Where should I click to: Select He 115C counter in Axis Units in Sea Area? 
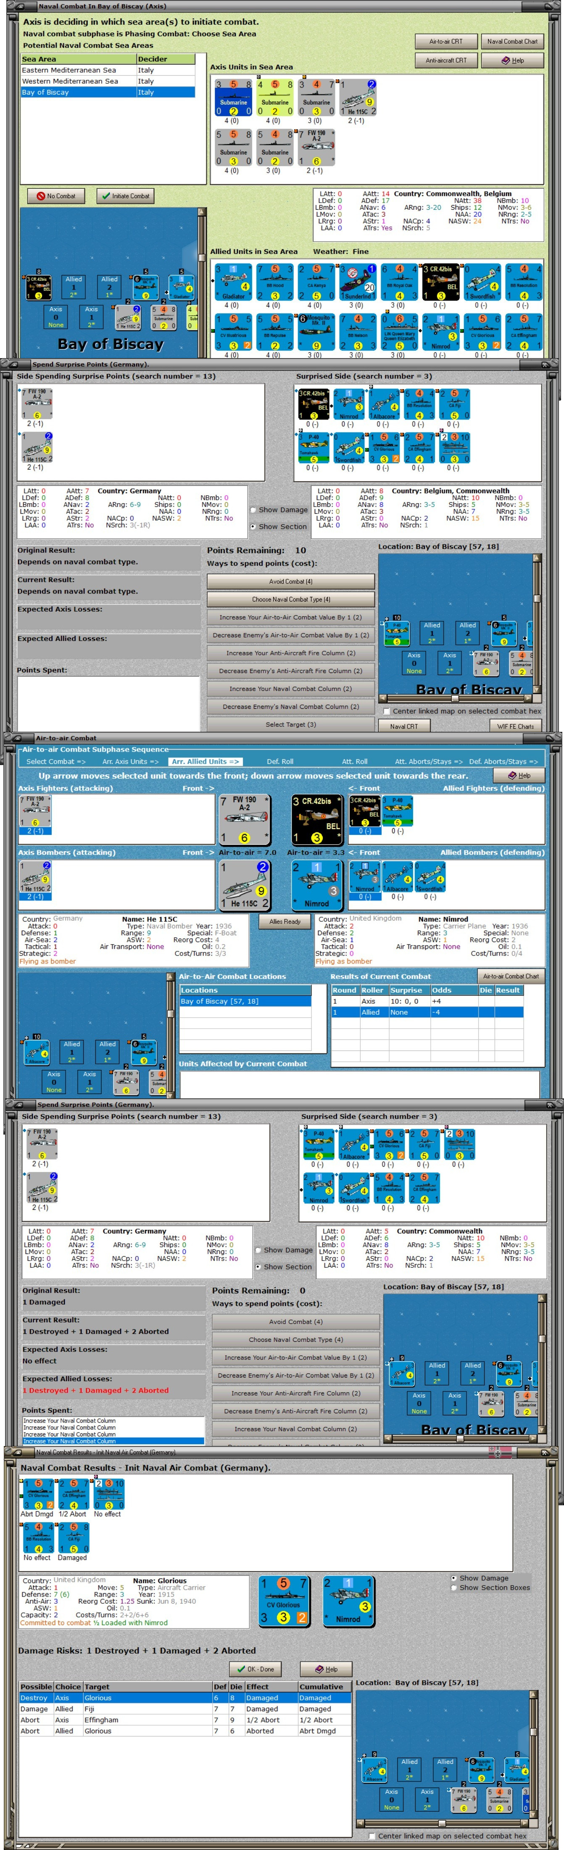(x=357, y=98)
